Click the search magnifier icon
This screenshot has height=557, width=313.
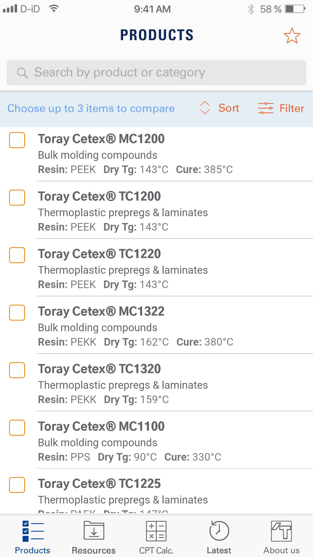tap(22, 73)
